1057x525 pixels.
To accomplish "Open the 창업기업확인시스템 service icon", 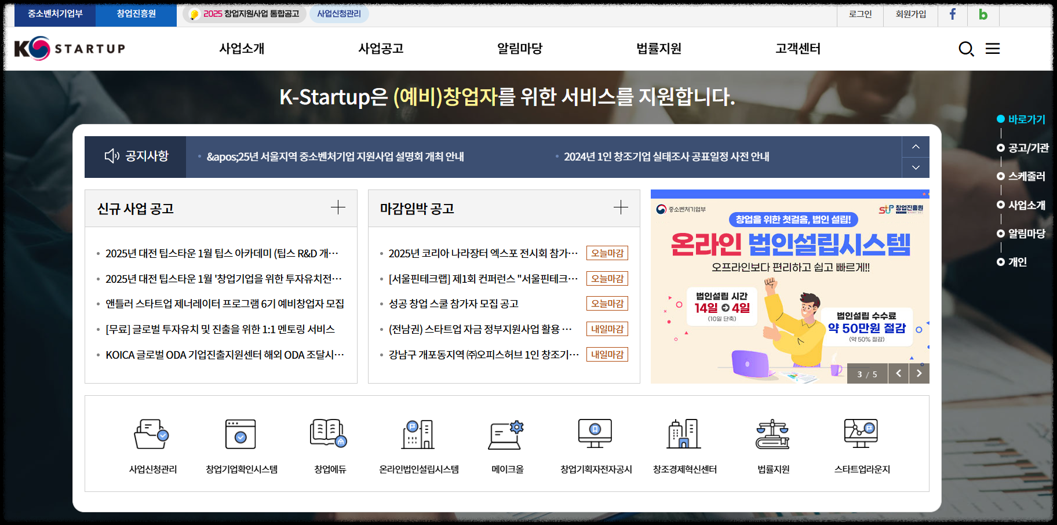I will 240,433.
